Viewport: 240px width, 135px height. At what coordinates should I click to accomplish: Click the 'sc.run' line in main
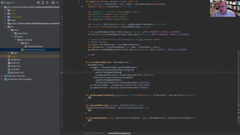point(91,55)
